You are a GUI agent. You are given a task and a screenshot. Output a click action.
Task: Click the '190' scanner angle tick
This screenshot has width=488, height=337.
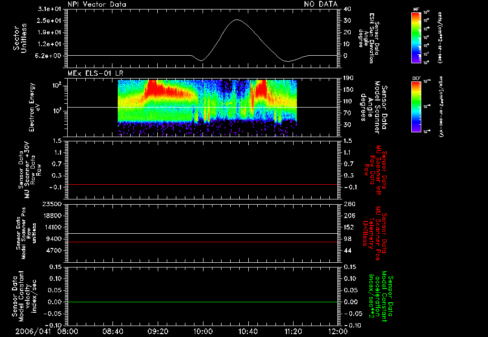click(348, 78)
